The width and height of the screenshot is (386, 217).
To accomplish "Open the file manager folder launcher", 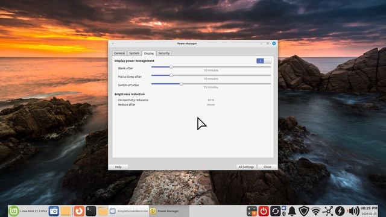I will point(103,211).
